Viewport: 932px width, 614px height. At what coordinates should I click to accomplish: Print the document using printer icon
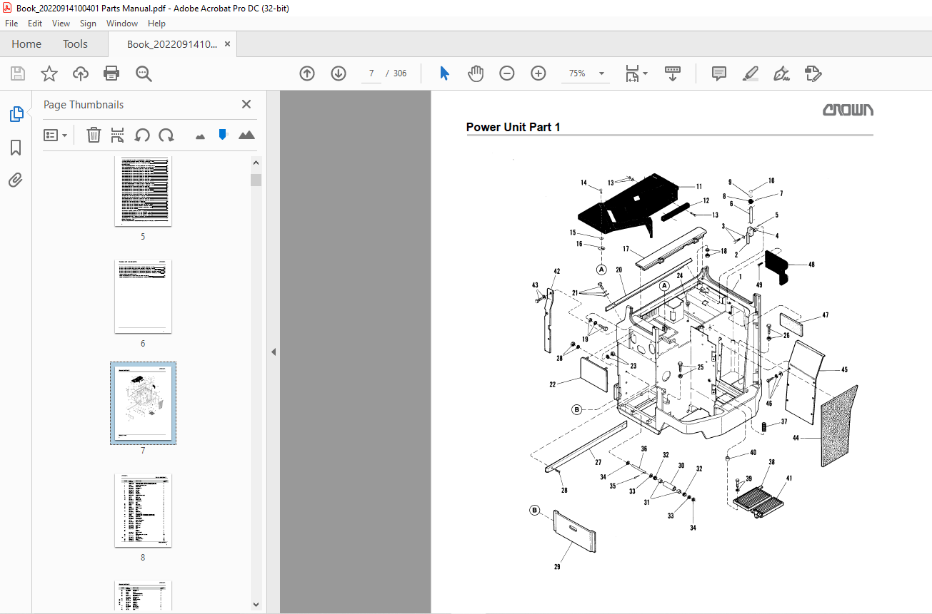tap(111, 73)
